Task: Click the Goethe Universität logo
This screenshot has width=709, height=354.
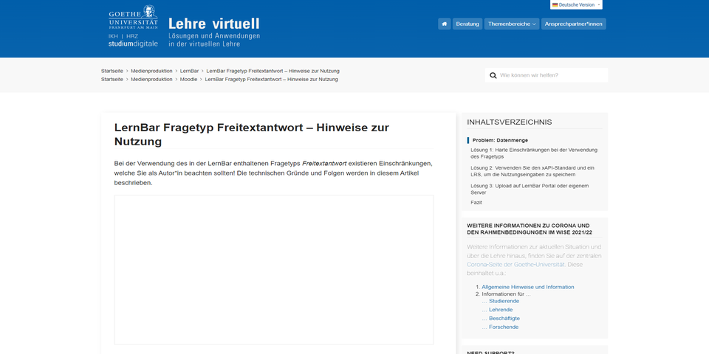Action: 134,17
